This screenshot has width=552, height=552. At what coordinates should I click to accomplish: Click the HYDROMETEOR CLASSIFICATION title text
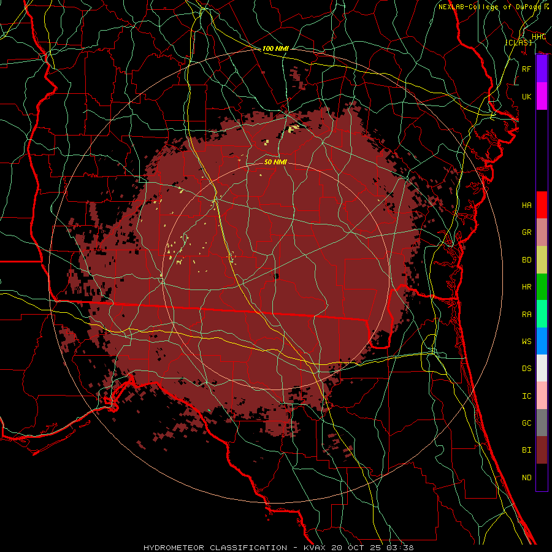click(x=215, y=548)
